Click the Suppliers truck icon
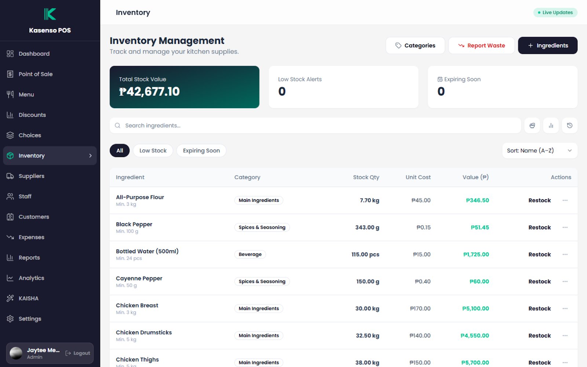Image resolution: width=587 pixels, height=367 pixels. (x=10, y=176)
